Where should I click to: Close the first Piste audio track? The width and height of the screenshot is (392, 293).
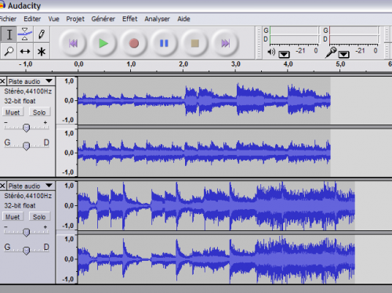coord(2,81)
